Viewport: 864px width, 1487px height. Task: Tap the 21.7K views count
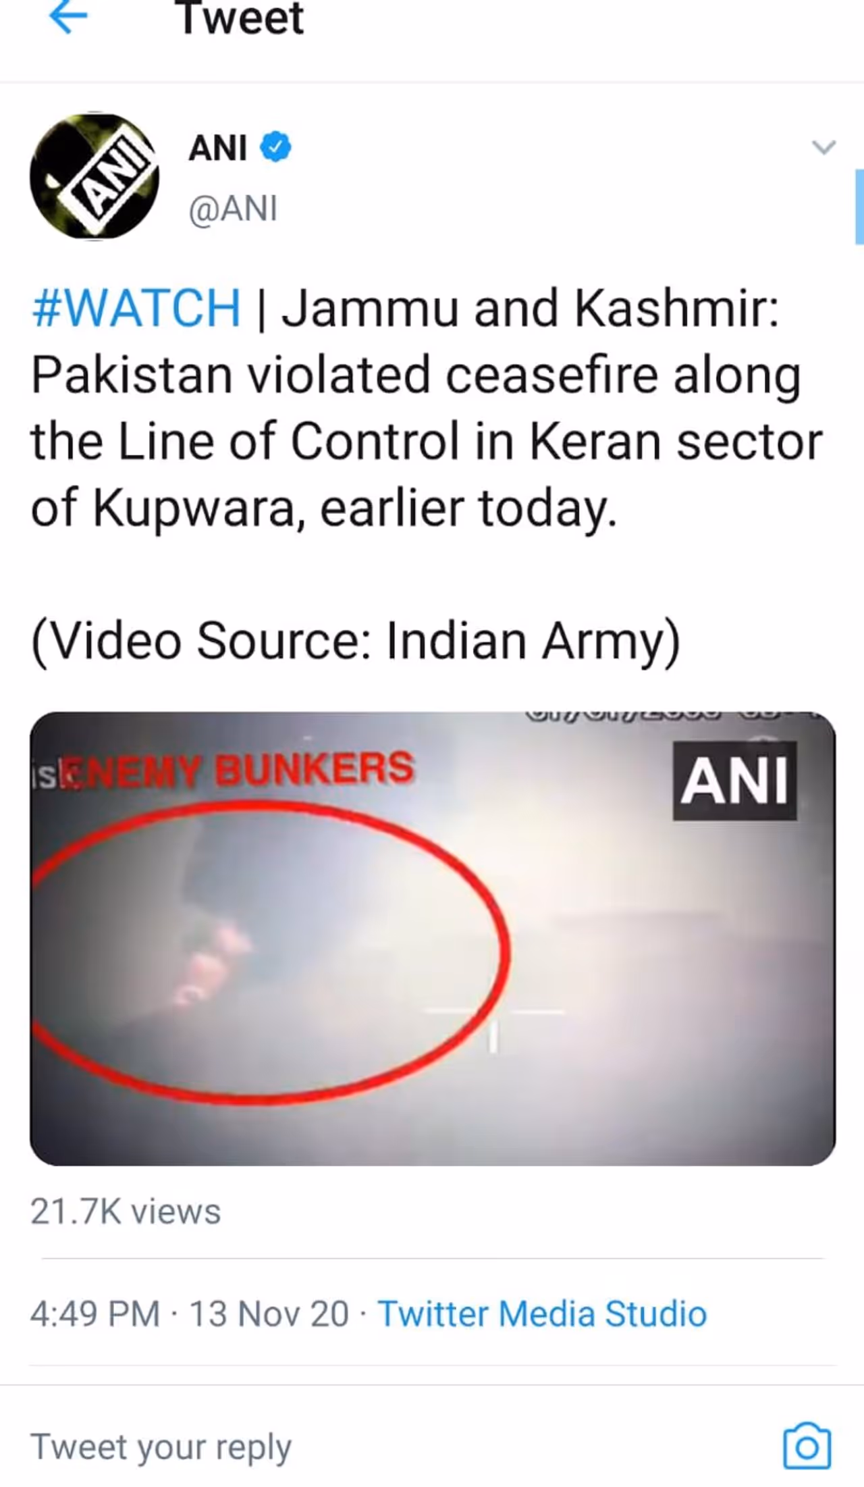pyautogui.click(x=126, y=1211)
